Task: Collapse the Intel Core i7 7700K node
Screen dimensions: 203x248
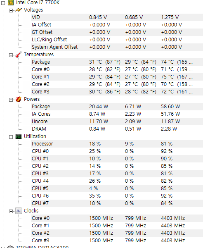Action: coord(3,3)
